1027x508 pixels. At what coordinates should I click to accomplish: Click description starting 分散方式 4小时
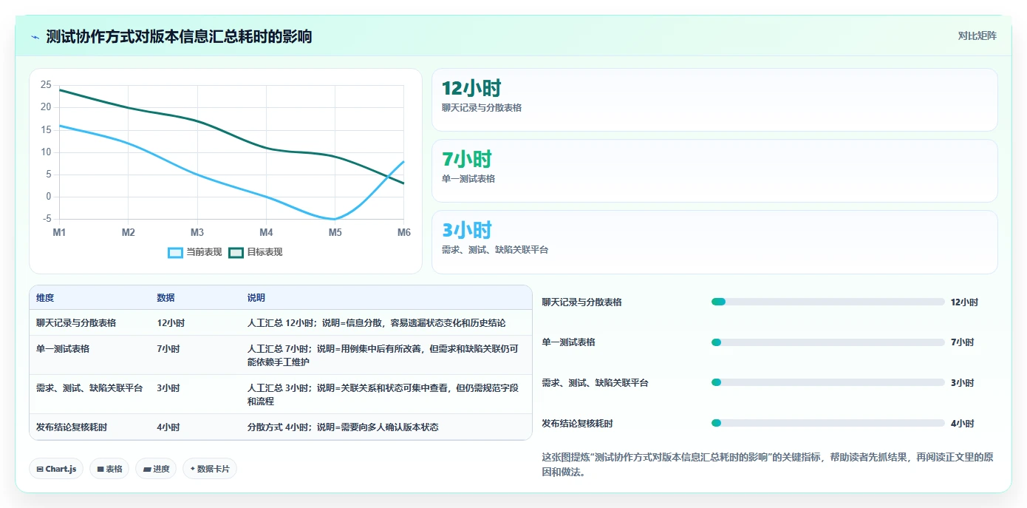coord(343,427)
